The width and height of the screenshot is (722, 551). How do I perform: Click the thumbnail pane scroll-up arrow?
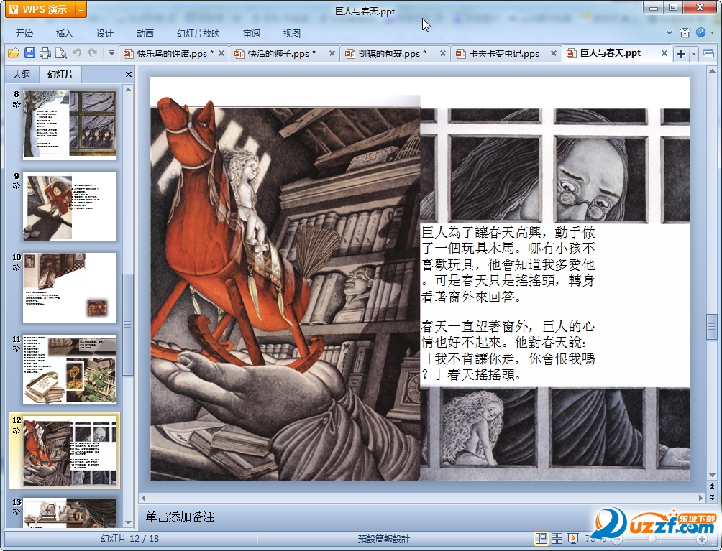tap(129, 90)
